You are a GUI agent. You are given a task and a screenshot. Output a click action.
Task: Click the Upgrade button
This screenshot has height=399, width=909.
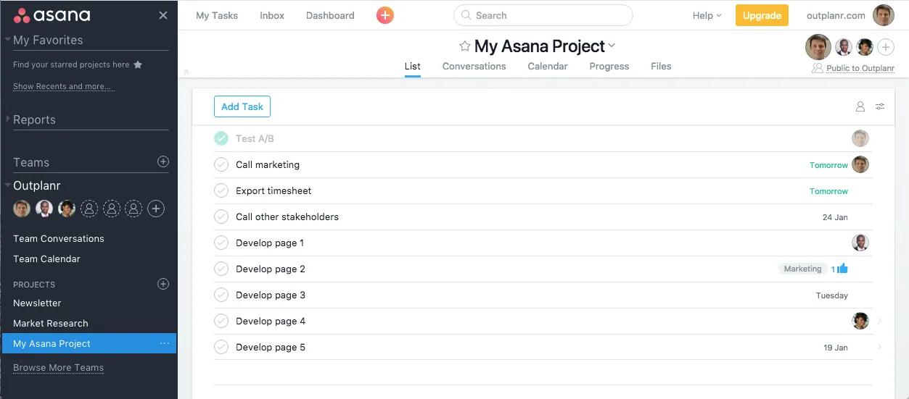(x=762, y=15)
